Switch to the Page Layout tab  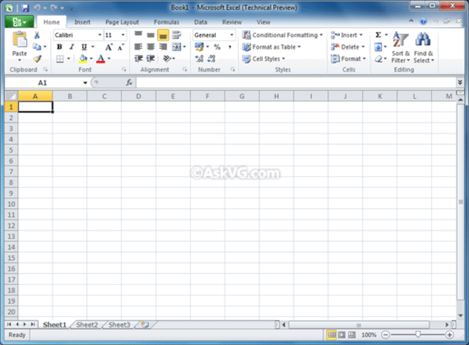(122, 22)
